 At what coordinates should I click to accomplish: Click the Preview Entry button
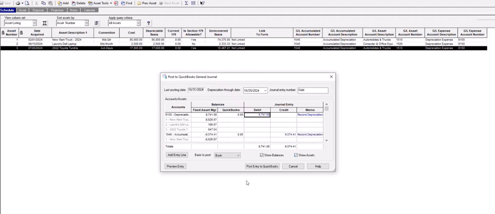(175, 166)
